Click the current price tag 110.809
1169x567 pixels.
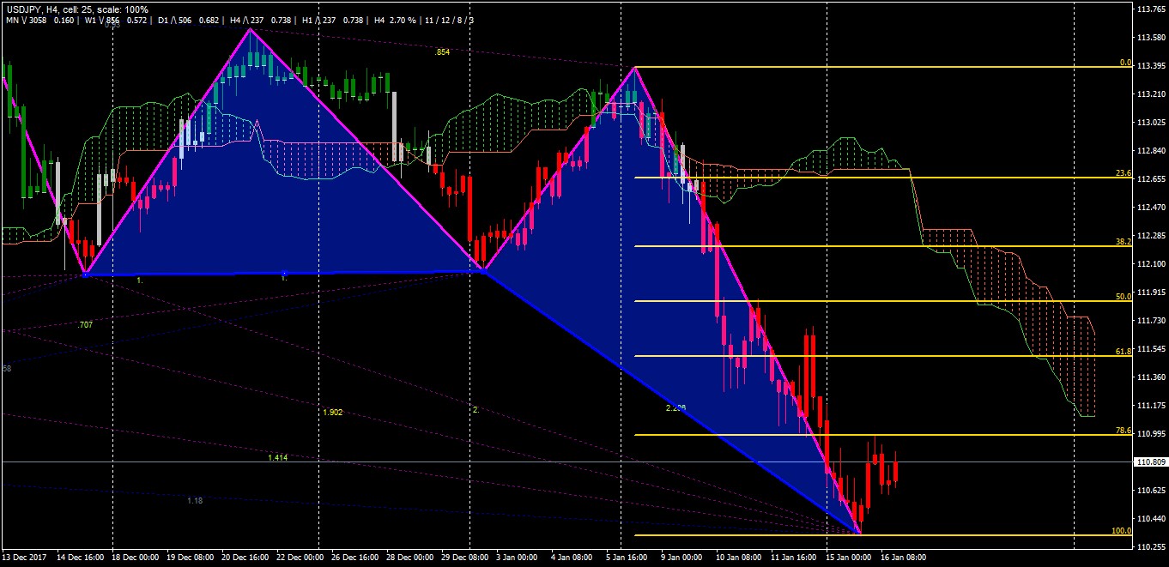1150,462
